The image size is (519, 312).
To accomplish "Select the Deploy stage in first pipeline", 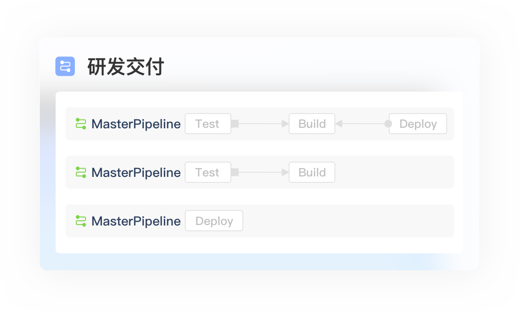I will click(418, 124).
